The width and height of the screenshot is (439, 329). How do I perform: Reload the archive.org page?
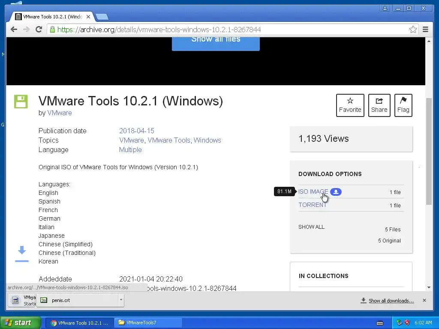(x=39, y=30)
